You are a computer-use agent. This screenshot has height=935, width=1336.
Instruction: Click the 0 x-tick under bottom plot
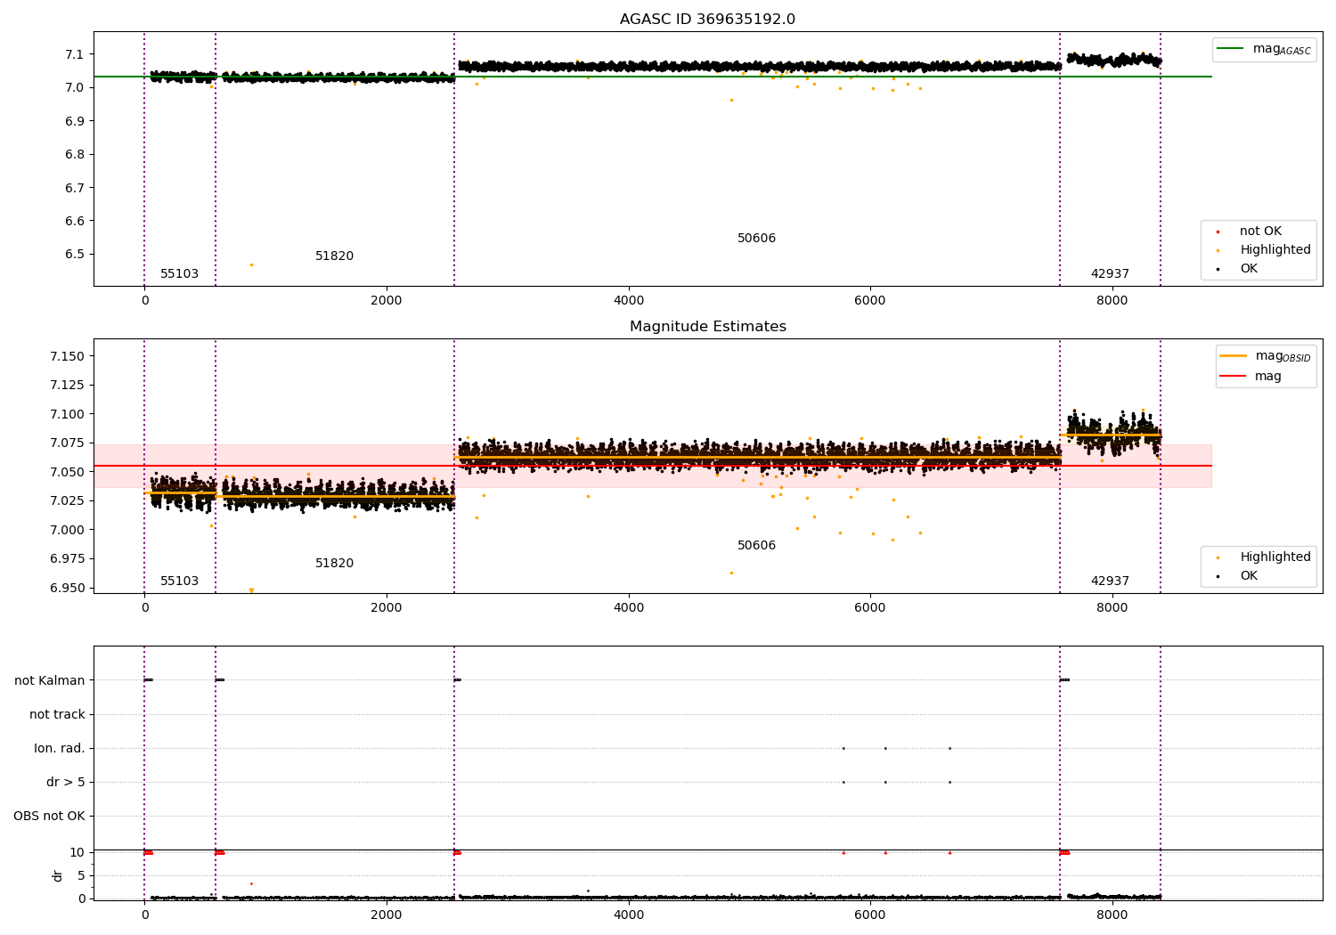click(x=144, y=915)
